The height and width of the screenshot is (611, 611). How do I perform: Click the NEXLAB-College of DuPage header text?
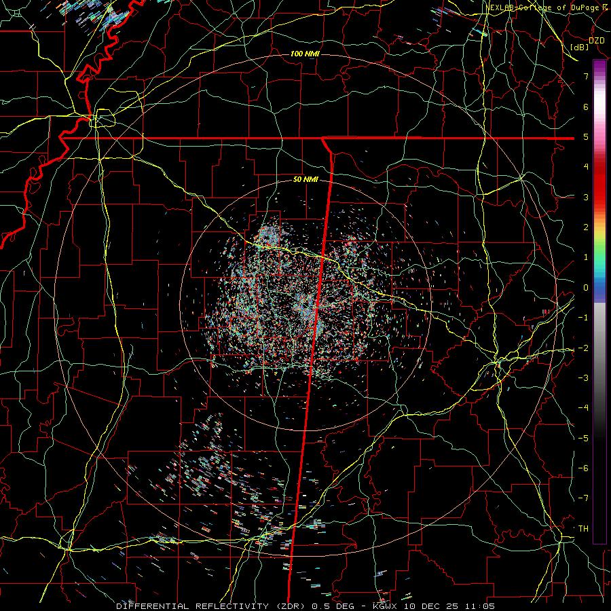coord(546,7)
